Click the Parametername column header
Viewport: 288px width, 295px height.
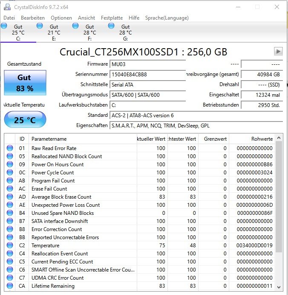pyautogui.click(x=83, y=139)
